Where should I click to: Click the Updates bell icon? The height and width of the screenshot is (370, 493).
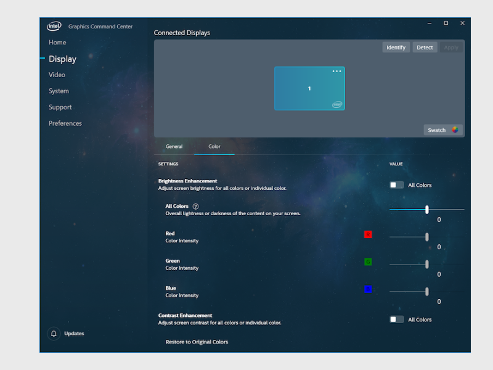click(x=54, y=334)
